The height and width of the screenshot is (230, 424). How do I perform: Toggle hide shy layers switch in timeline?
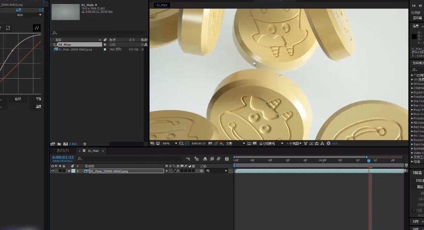tap(205, 159)
